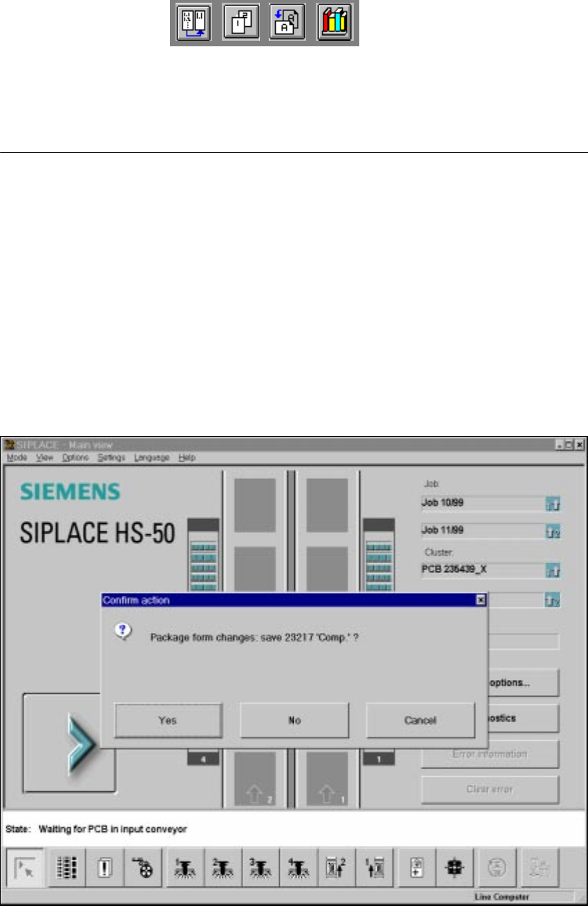This screenshot has height=906, width=588.
Task: Click the linked documents icon with blue arrow
Action: pyautogui.click(x=193, y=24)
